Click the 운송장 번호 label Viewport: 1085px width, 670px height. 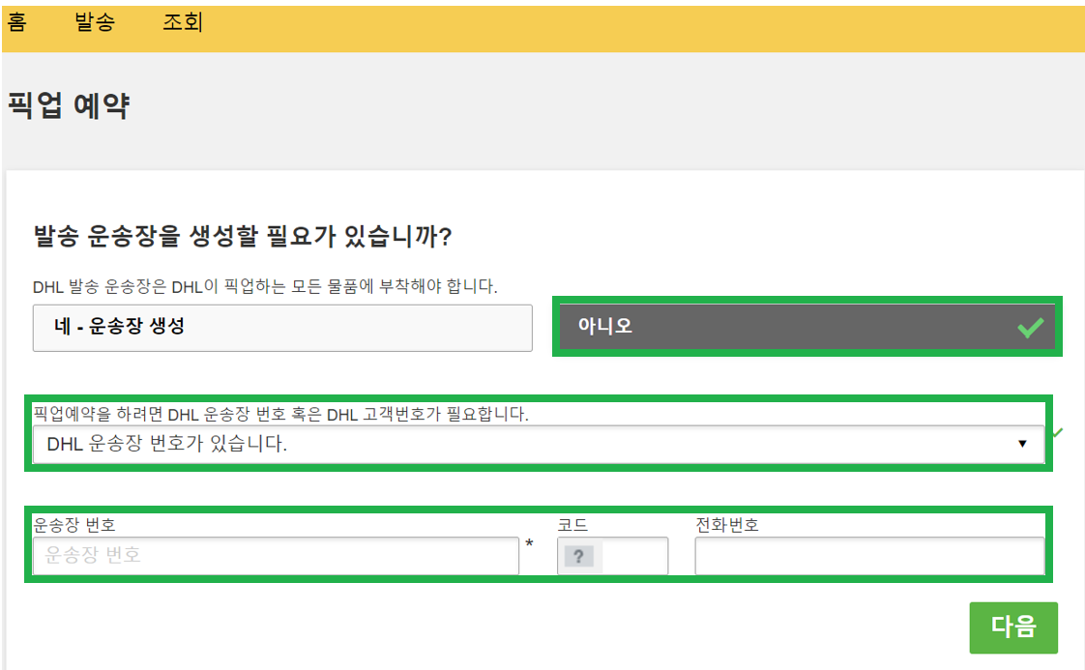pos(74,525)
